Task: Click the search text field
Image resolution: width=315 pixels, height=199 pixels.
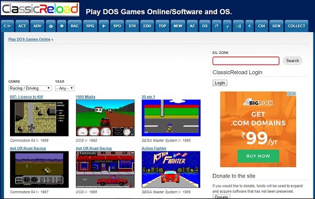Action: pos(246,61)
